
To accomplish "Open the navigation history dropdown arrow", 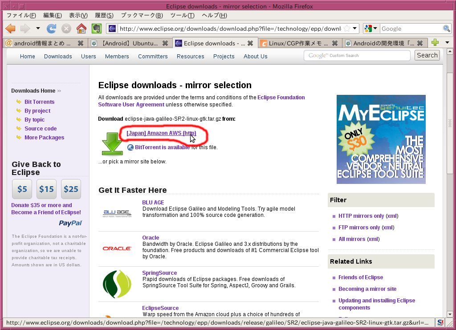I will click(x=38, y=29).
